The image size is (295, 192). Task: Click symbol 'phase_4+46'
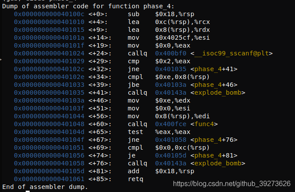(x=214, y=85)
